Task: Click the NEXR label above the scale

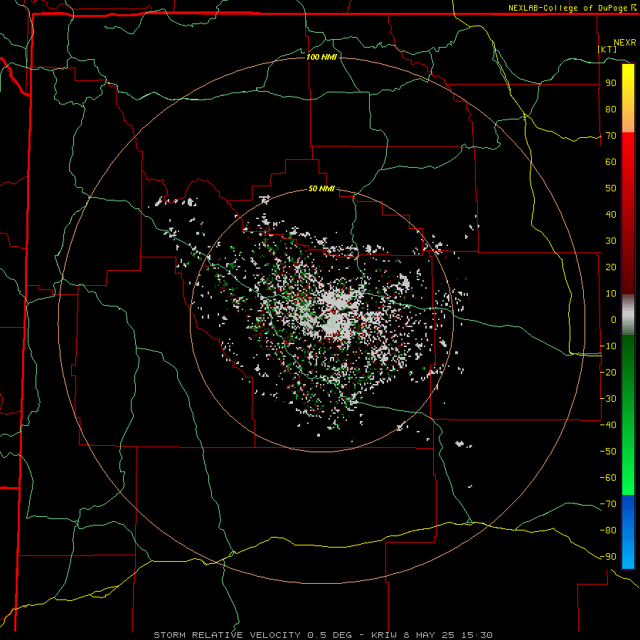Action: 624,43
